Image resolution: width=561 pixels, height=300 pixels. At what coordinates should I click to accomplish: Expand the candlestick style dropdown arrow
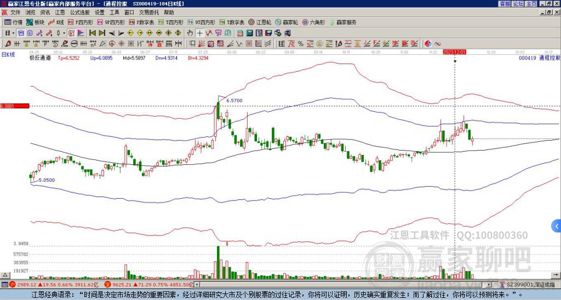[x=64, y=33]
